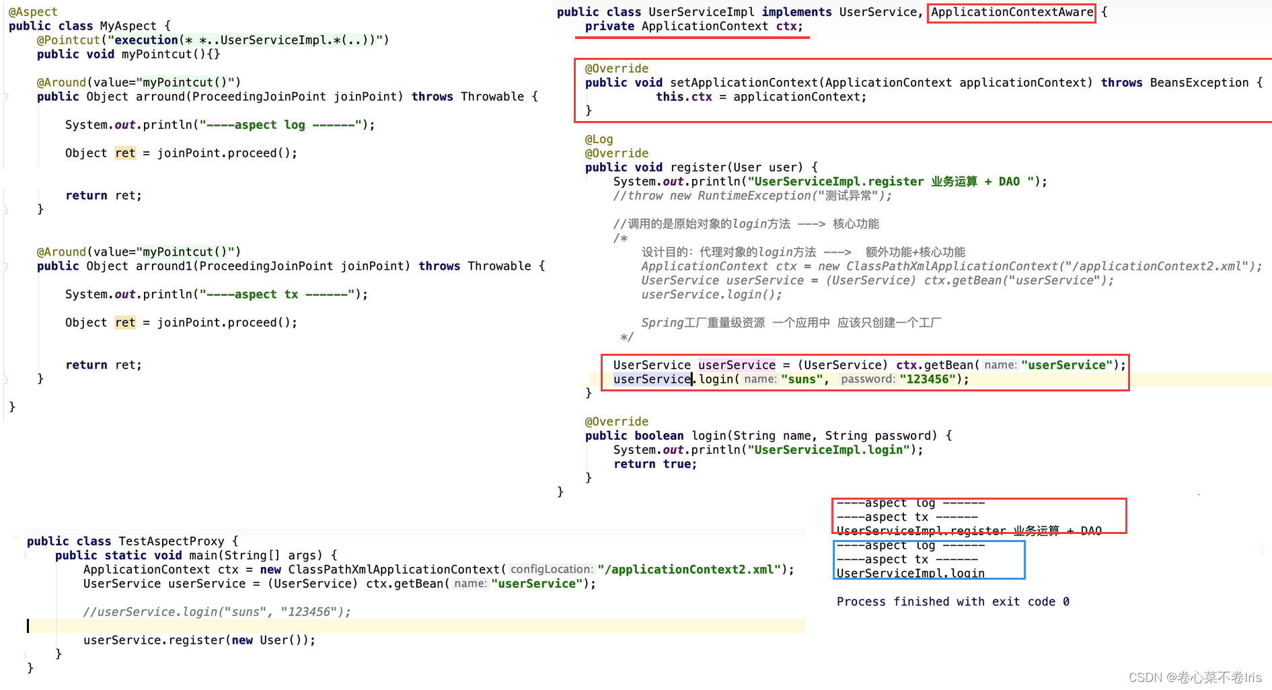Click the 'public class TestAspectProxy {' line
The height and width of the screenshot is (690, 1272).
[x=133, y=541]
